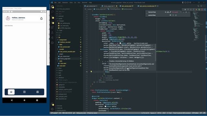Viewport: 207px width, 116px height.
Task: Click the green Restart debug icon
Action: tap(199, 10)
